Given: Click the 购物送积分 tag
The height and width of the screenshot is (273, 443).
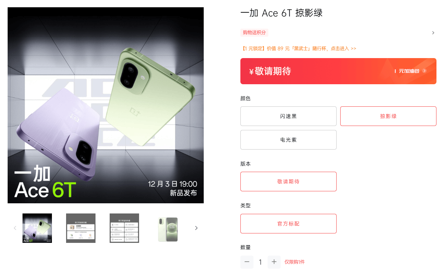Looking at the screenshot, I should click(254, 33).
